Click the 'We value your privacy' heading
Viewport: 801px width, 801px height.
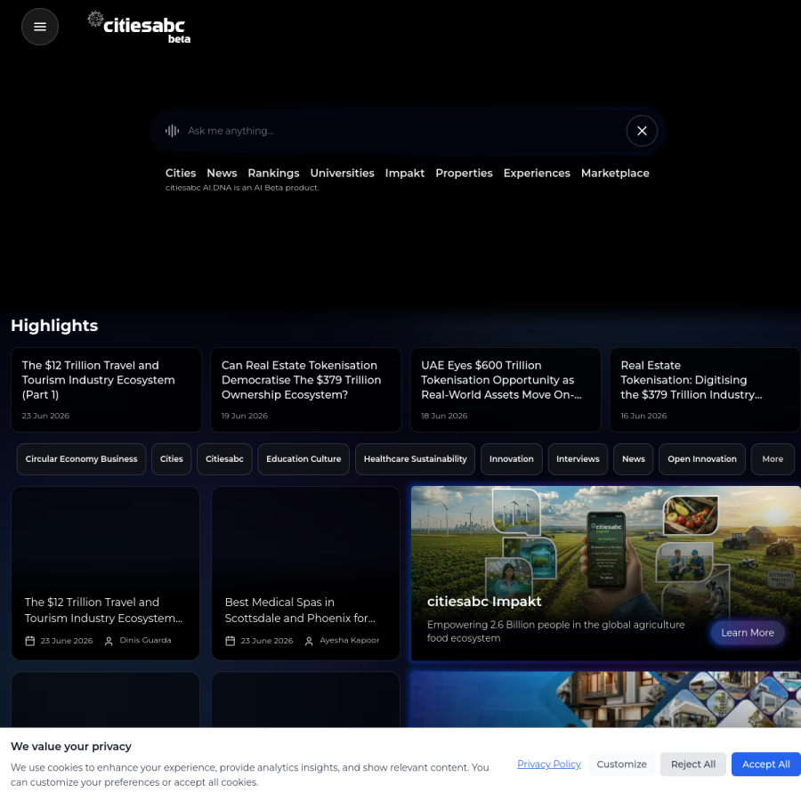point(71,747)
